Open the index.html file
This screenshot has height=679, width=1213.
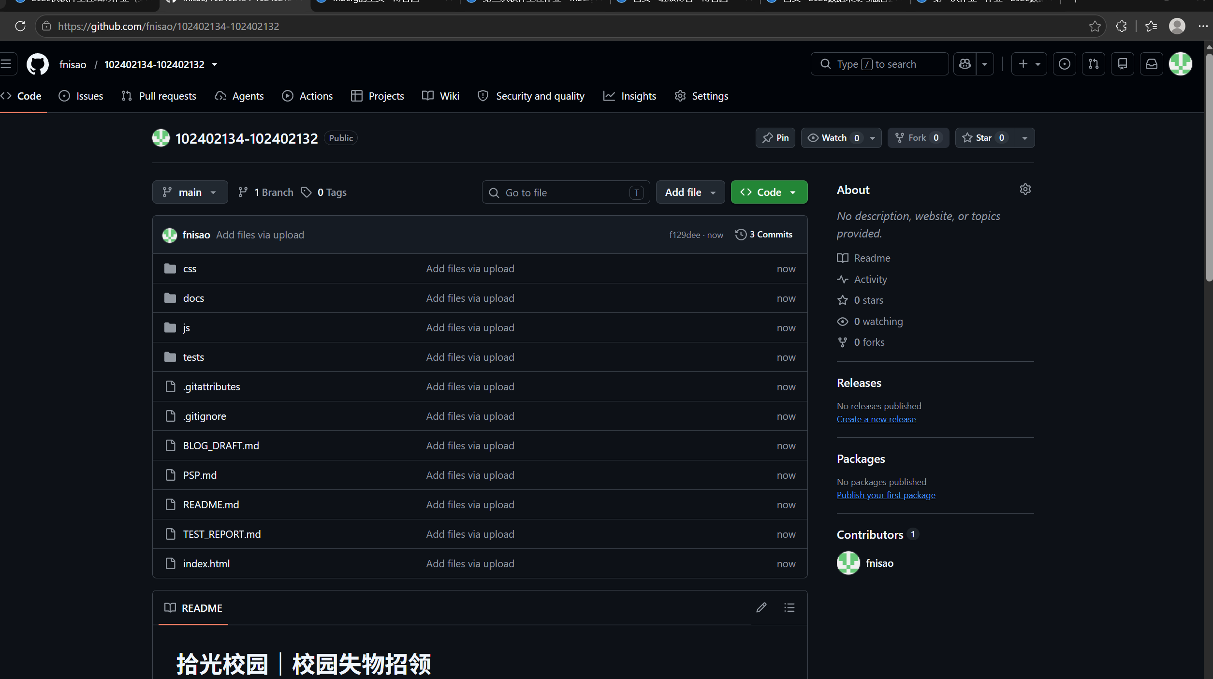click(x=206, y=563)
